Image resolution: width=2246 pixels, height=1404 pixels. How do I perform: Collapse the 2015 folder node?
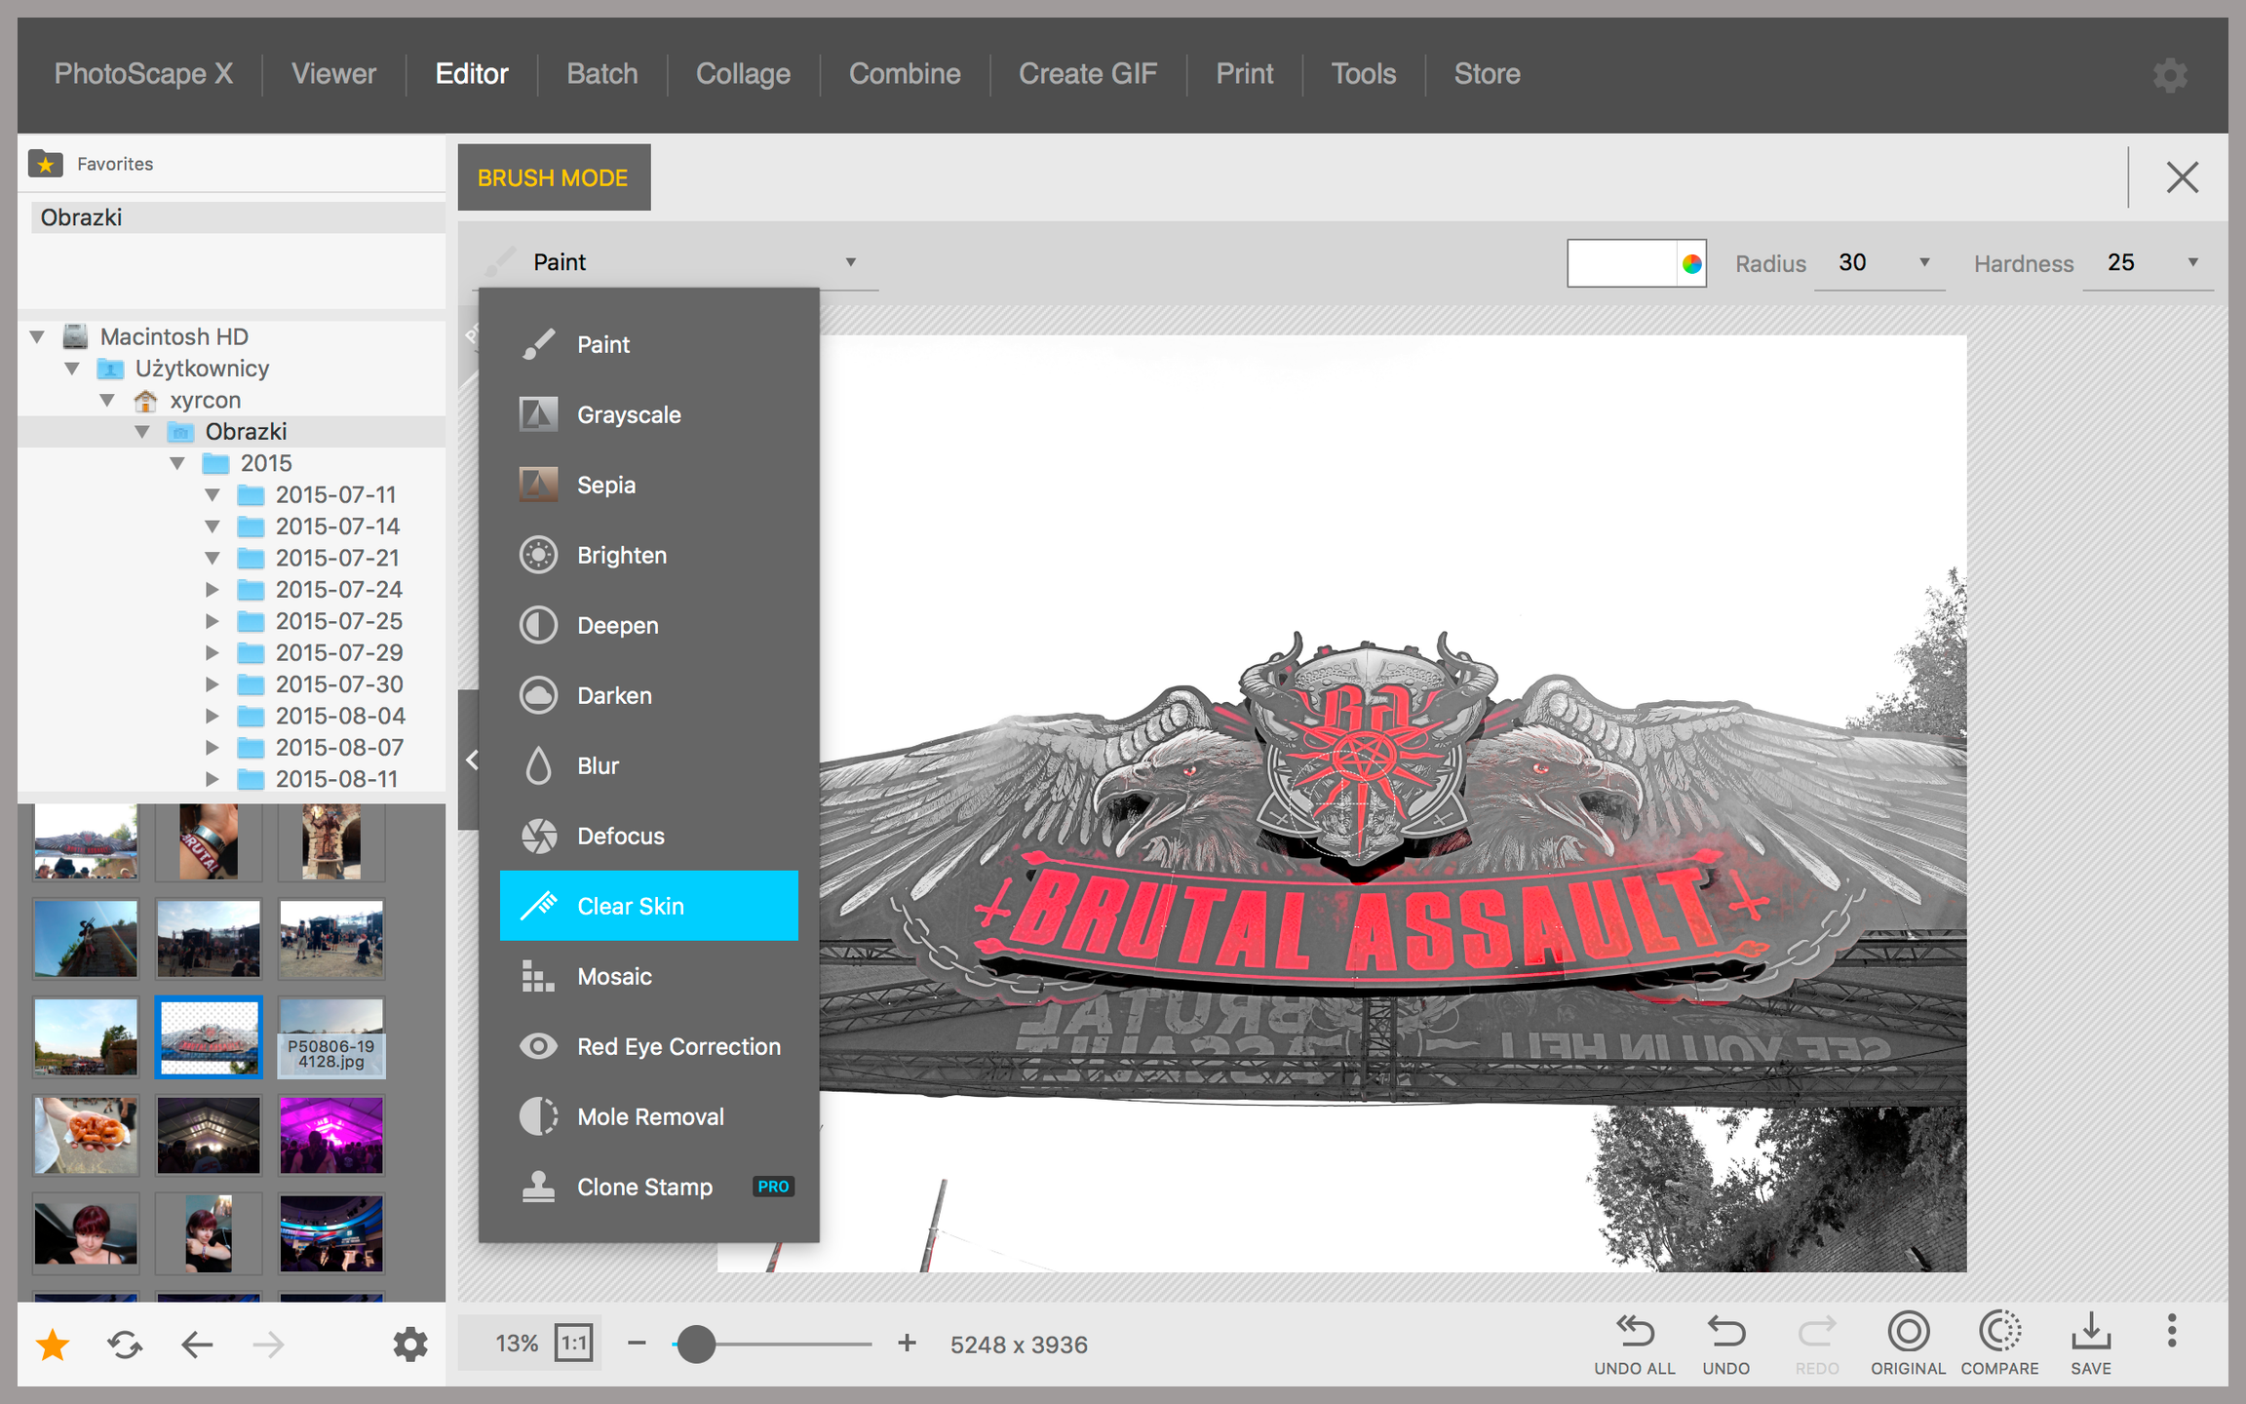[177, 463]
